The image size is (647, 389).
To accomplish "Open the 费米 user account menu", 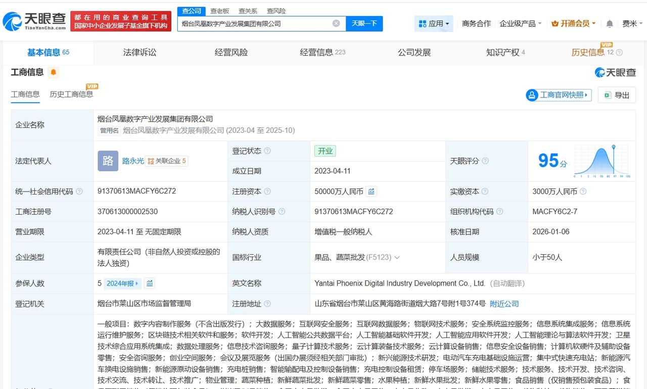I will (632, 24).
